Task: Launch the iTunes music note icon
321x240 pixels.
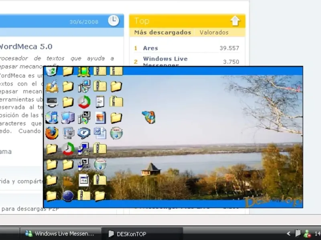Action: click(52, 118)
